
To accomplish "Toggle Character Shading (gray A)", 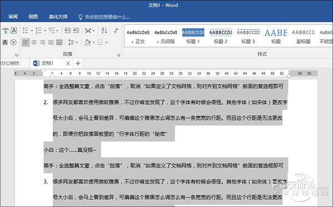I will pos(5,43).
